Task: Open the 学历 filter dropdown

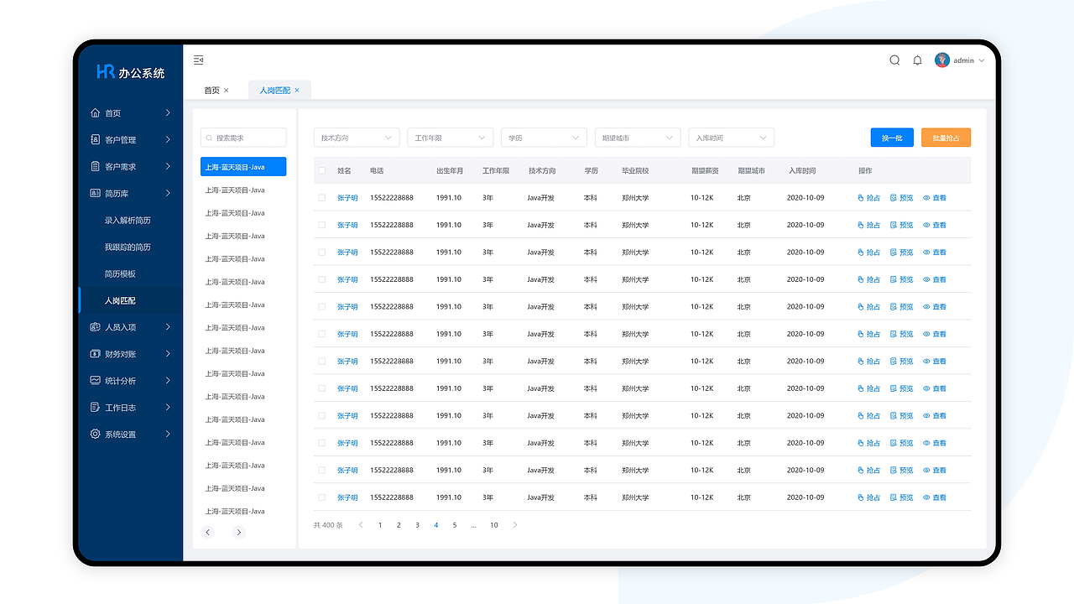Action: click(544, 138)
